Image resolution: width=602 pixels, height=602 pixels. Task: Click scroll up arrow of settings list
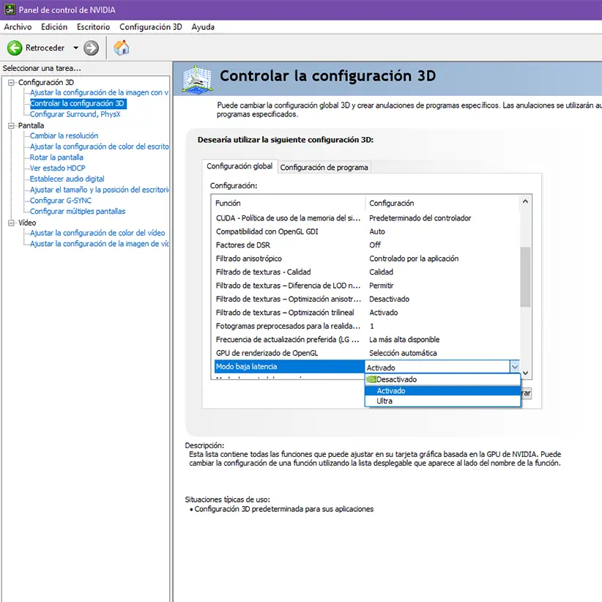click(525, 203)
